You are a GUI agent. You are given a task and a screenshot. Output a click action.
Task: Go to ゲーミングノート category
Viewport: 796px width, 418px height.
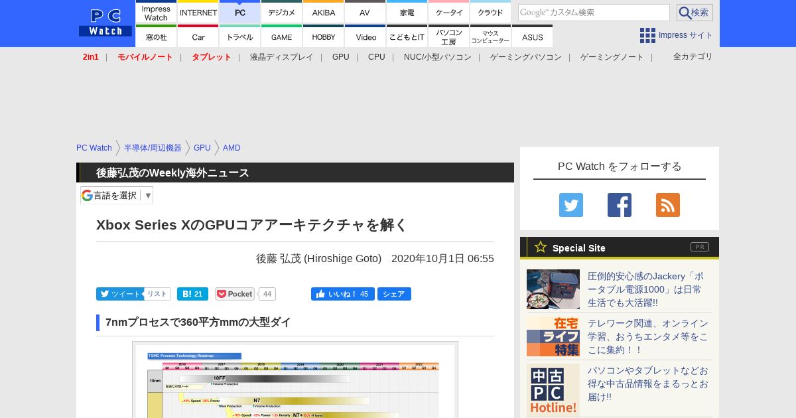point(612,57)
